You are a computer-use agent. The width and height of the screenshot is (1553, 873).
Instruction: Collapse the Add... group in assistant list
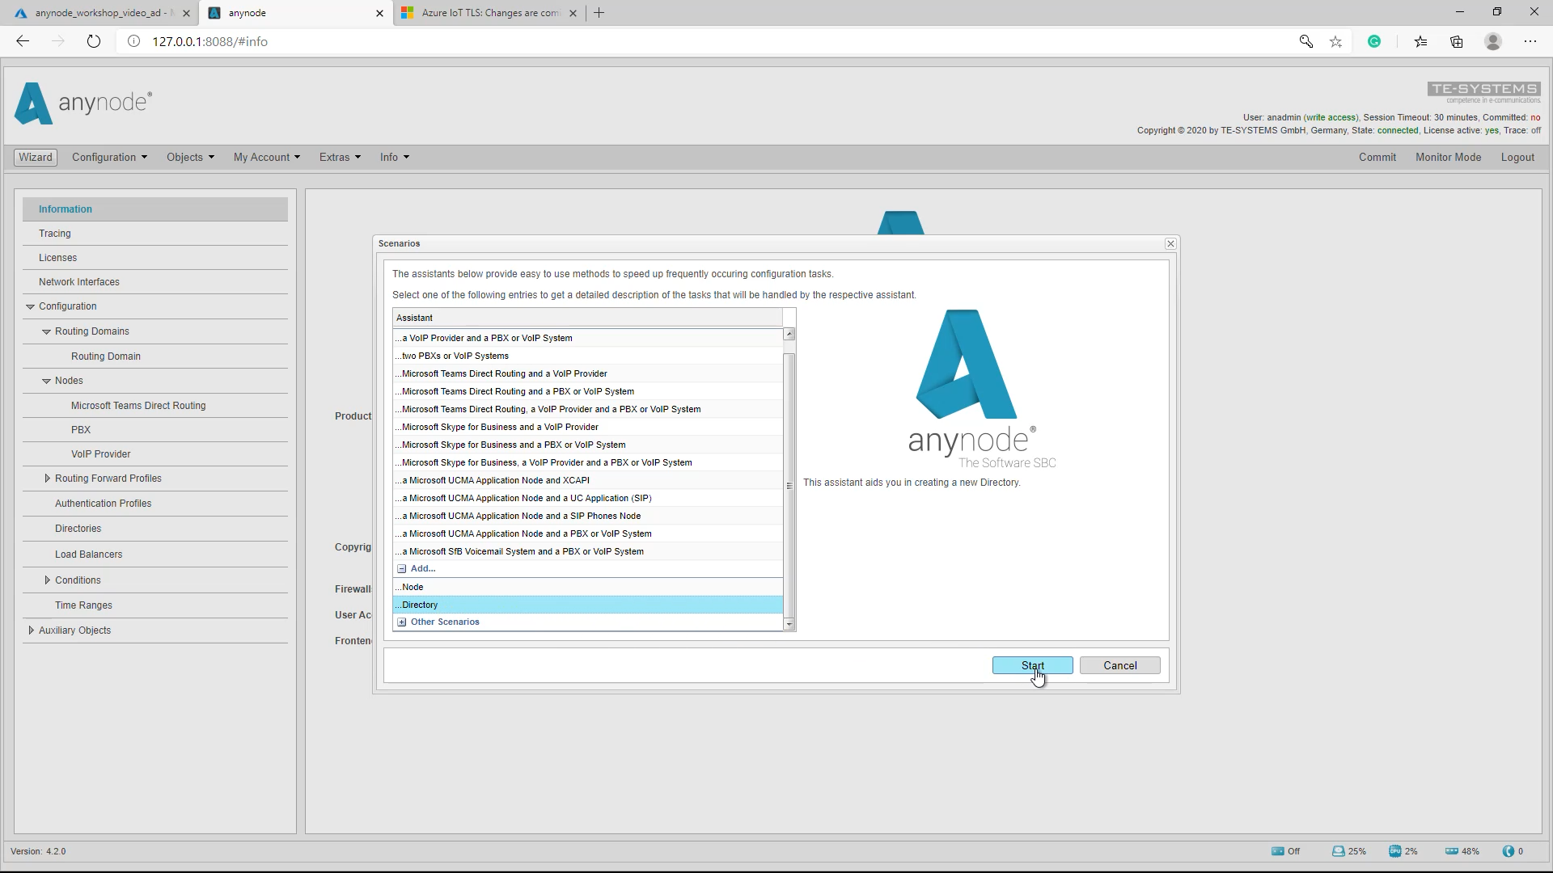click(x=402, y=568)
